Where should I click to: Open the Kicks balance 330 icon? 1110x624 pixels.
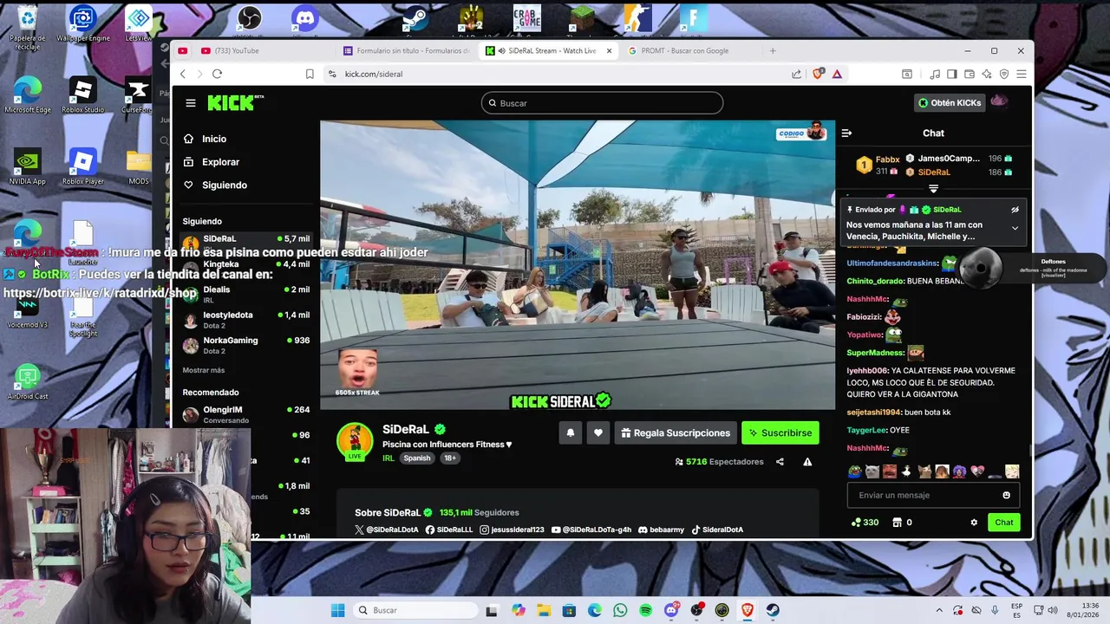(x=865, y=523)
